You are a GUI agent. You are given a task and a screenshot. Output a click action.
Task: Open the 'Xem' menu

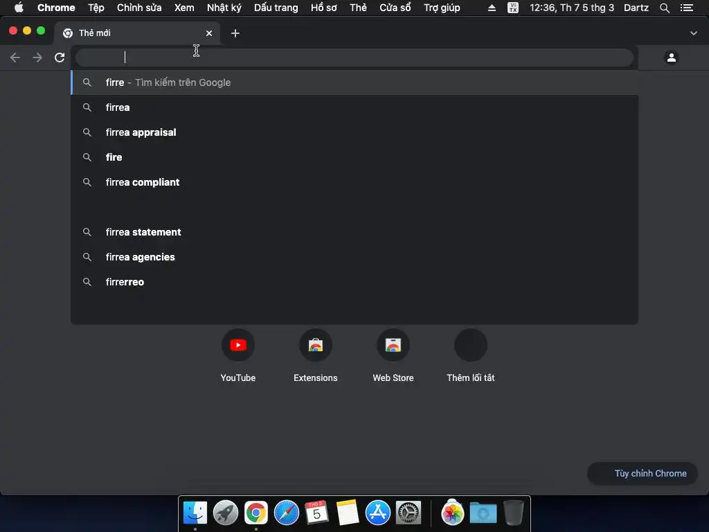click(184, 8)
